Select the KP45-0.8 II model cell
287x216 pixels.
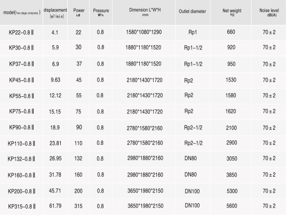[x=21, y=80]
